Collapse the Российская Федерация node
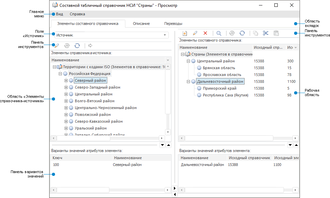 (x=60, y=74)
